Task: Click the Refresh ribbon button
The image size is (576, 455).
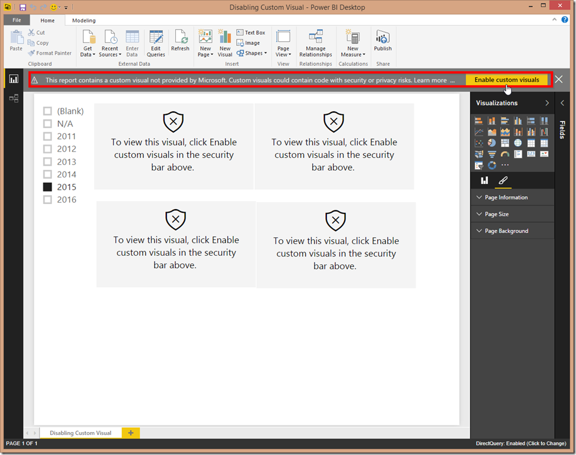Action: click(x=180, y=41)
